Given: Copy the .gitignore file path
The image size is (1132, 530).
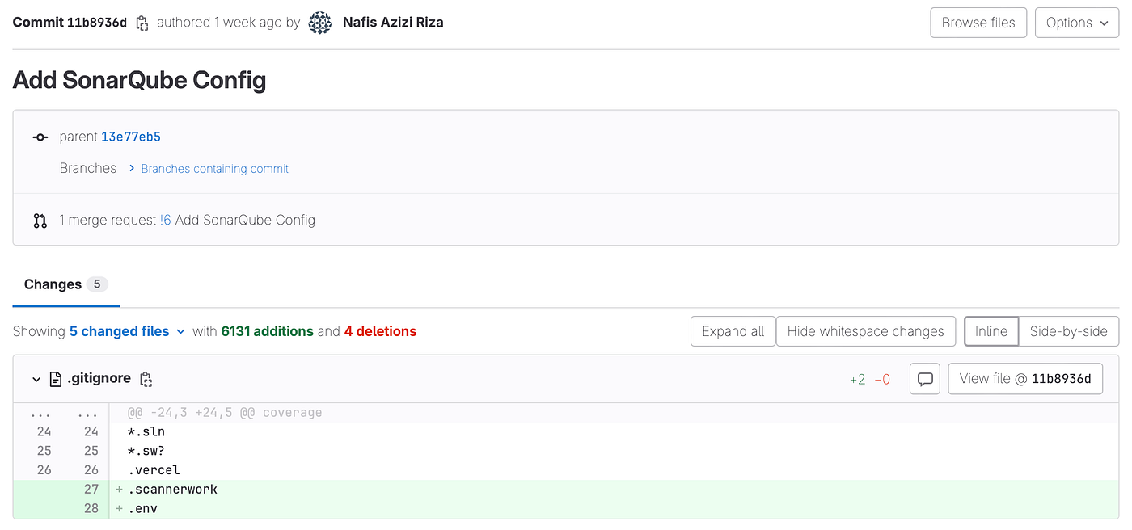Looking at the screenshot, I should [x=146, y=379].
